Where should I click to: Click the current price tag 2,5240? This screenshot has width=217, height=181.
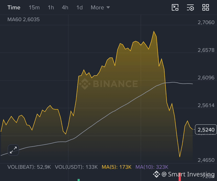click(x=206, y=130)
